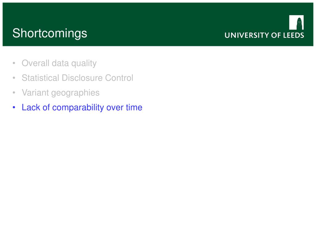Select the Shortcomings slide title
This screenshot has width=316, height=237.
50,33
